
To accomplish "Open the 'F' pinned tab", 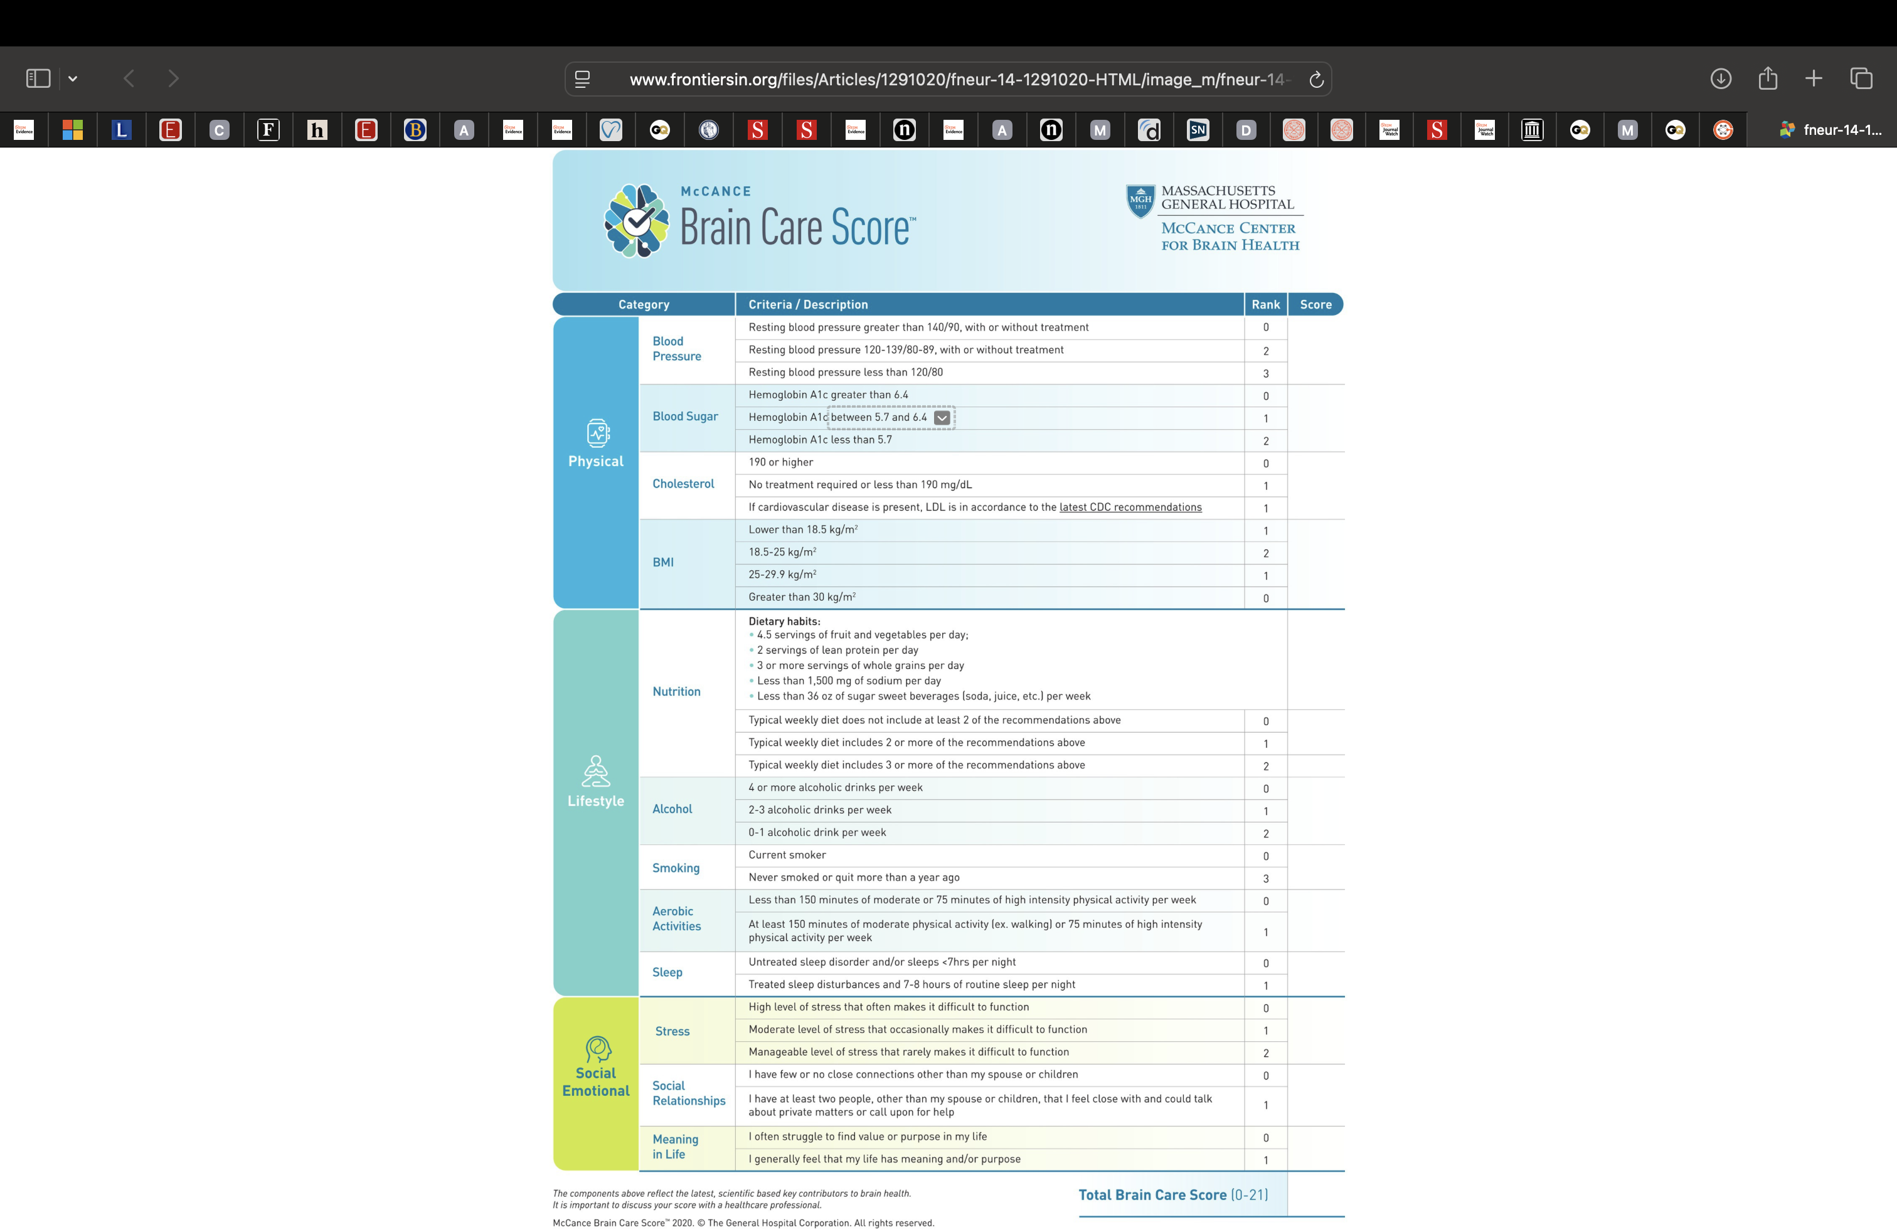I will [268, 130].
